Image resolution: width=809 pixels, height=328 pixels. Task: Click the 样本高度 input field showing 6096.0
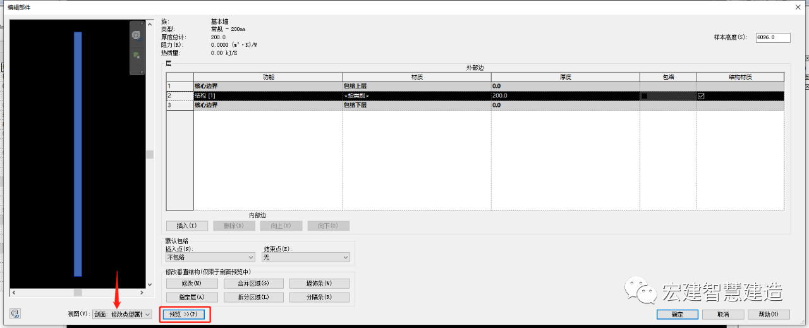(773, 38)
